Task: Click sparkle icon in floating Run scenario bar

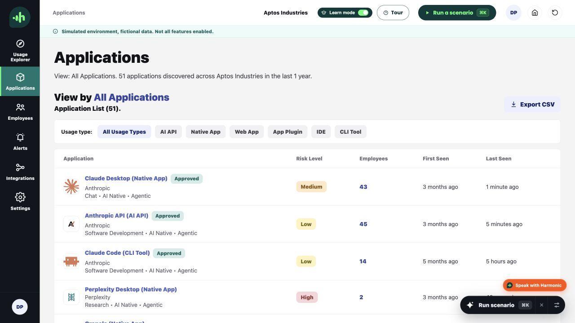Action: coord(470,305)
